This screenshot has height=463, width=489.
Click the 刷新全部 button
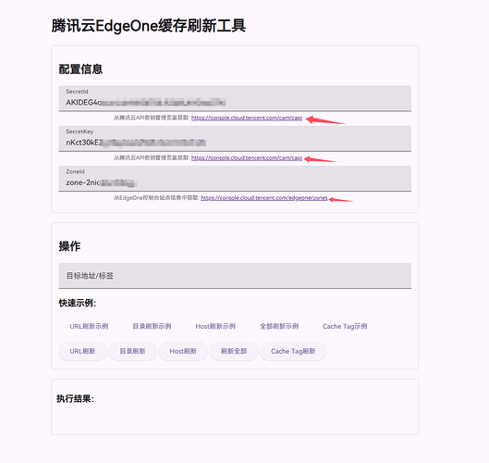pos(234,351)
